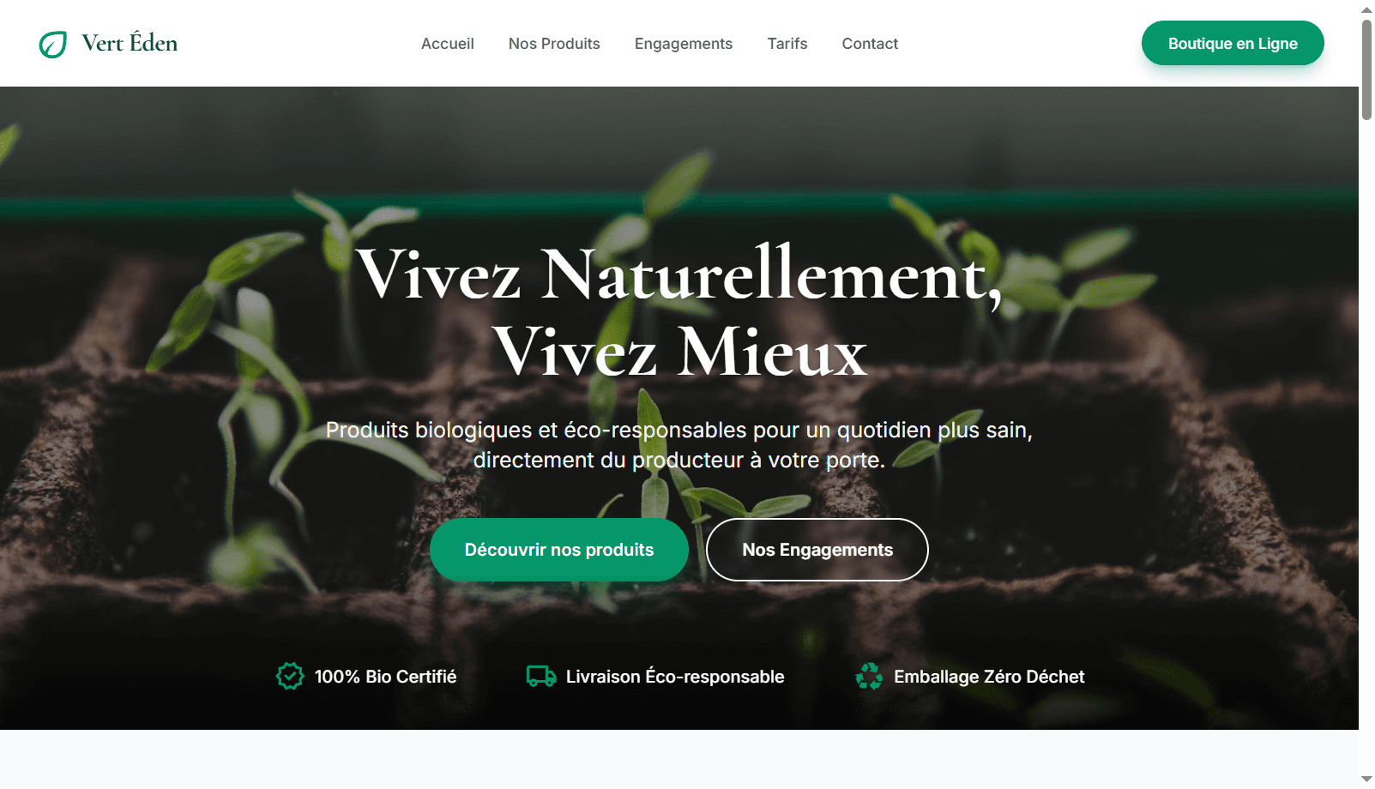Viewport: 1375px width, 789px height.
Task: Click the scrollbar up arrow
Action: pyautogui.click(x=1366, y=9)
